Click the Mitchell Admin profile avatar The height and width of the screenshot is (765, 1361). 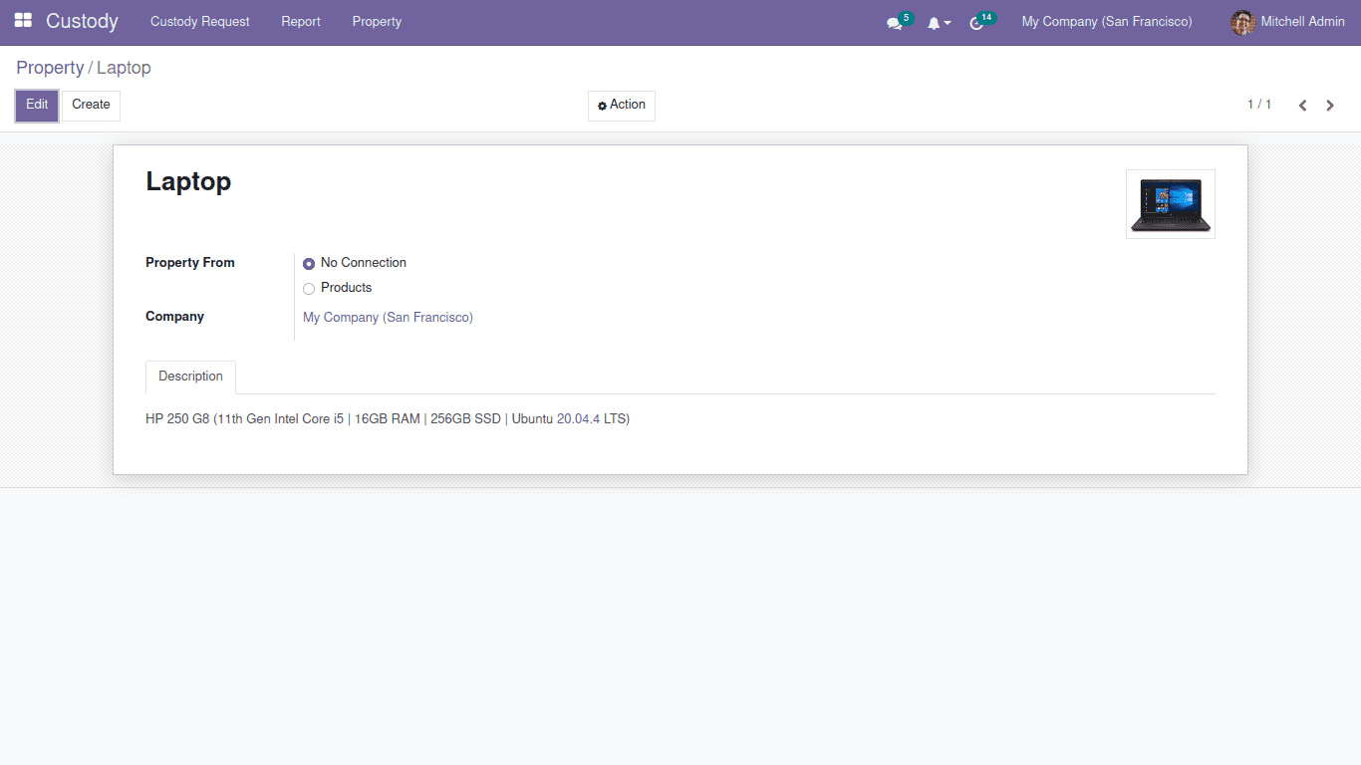(1242, 22)
